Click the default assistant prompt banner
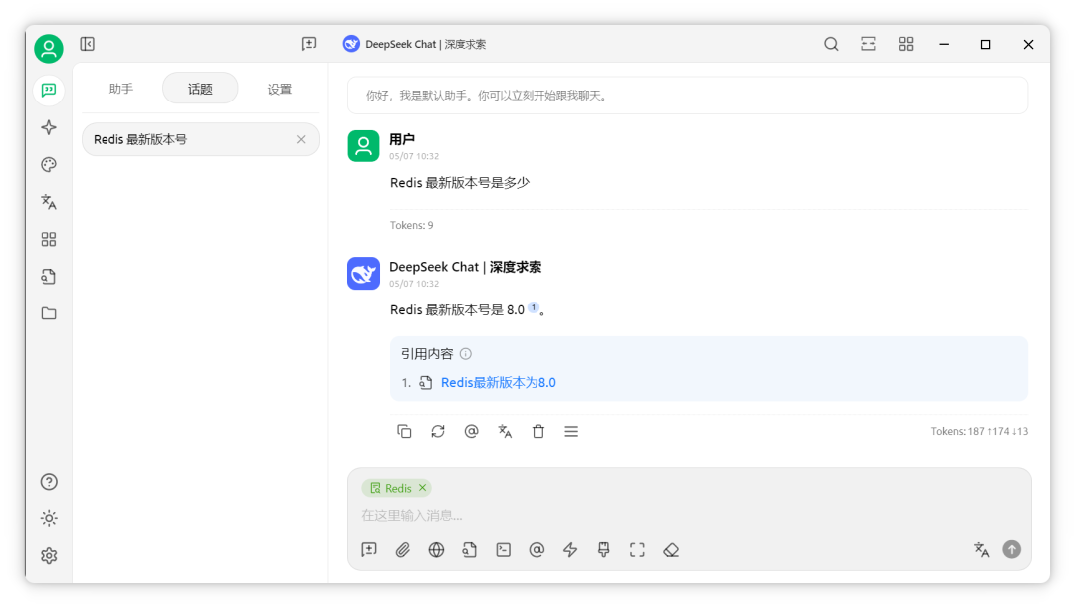Viewport: 1075px width, 608px height. click(x=687, y=96)
